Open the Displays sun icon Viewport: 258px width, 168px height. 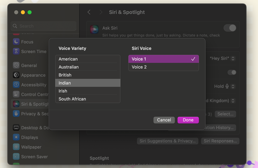point(16,137)
